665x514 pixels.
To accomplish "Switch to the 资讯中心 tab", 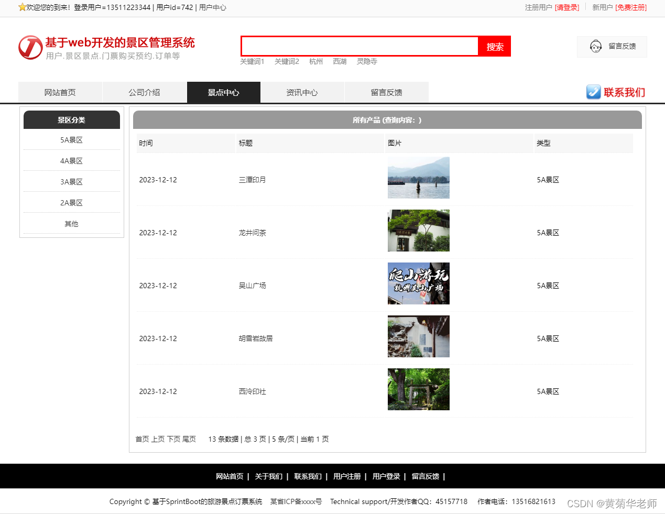I will pos(302,92).
